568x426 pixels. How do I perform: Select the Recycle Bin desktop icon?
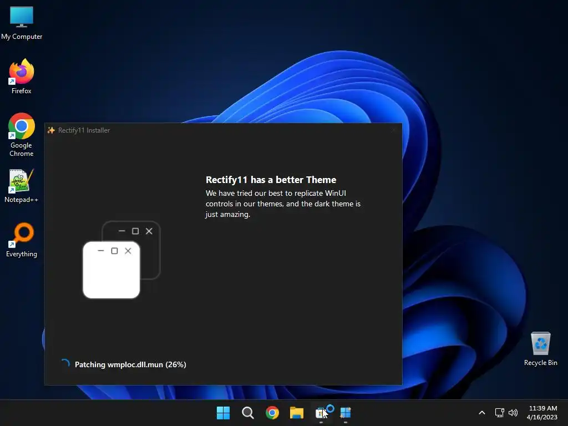point(540,349)
